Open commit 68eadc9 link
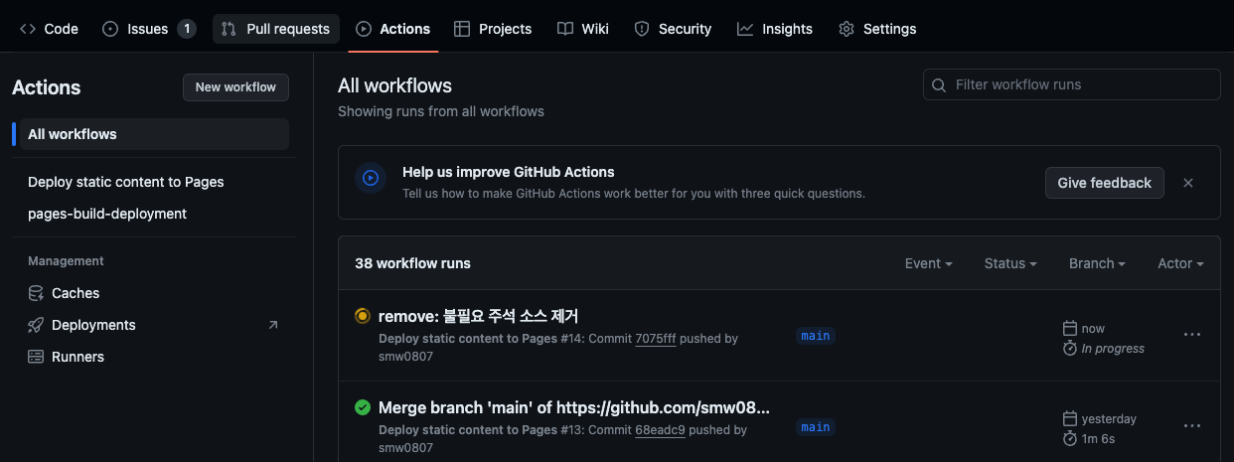 (660, 430)
